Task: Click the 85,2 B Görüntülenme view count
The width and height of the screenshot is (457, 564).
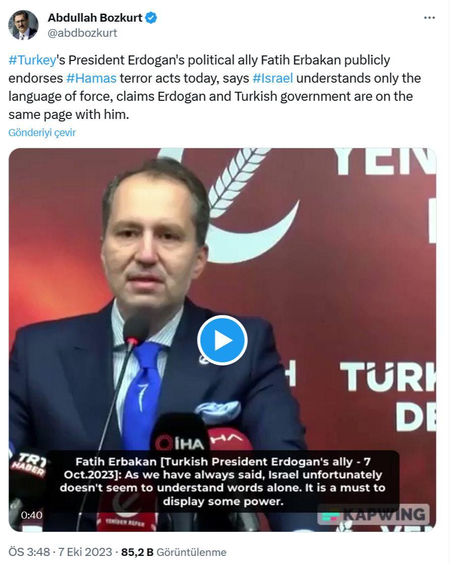Action: point(174,552)
